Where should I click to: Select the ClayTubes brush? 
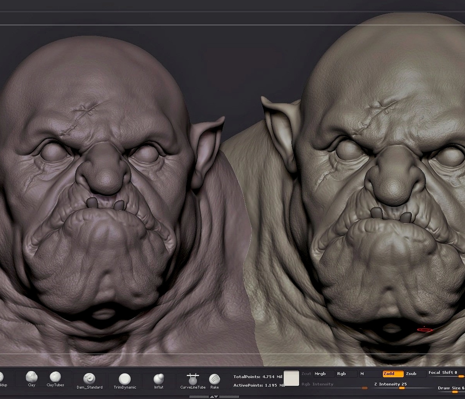click(x=55, y=379)
